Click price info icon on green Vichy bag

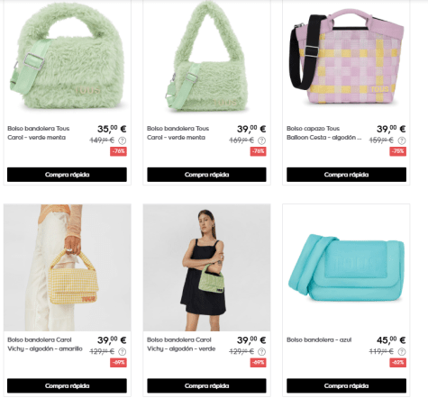coord(262,351)
